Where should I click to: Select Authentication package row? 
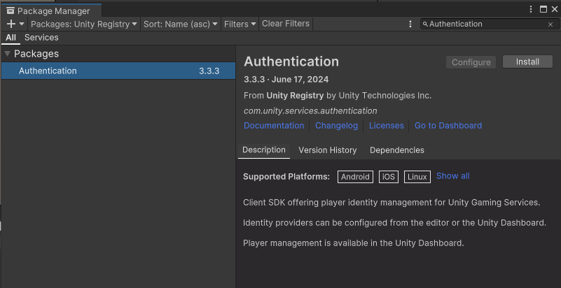coord(118,71)
